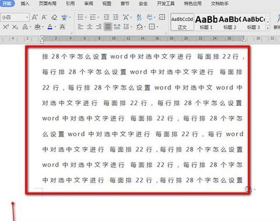Switch to the 页面布局 tab
280x221 pixels.
(x=48, y=4)
